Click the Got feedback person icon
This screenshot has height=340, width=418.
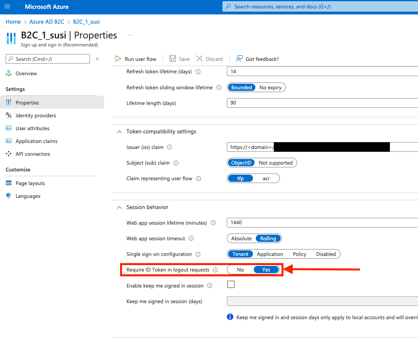(x=239, y=59)
